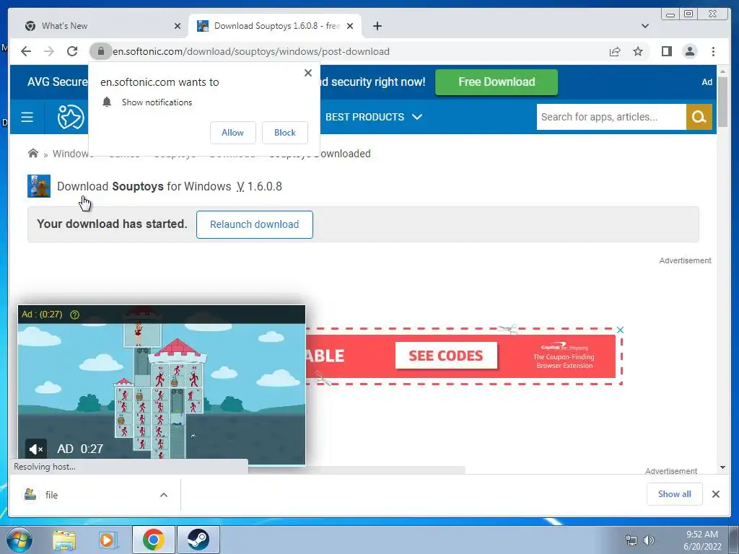Click Relaunch download

255,225
